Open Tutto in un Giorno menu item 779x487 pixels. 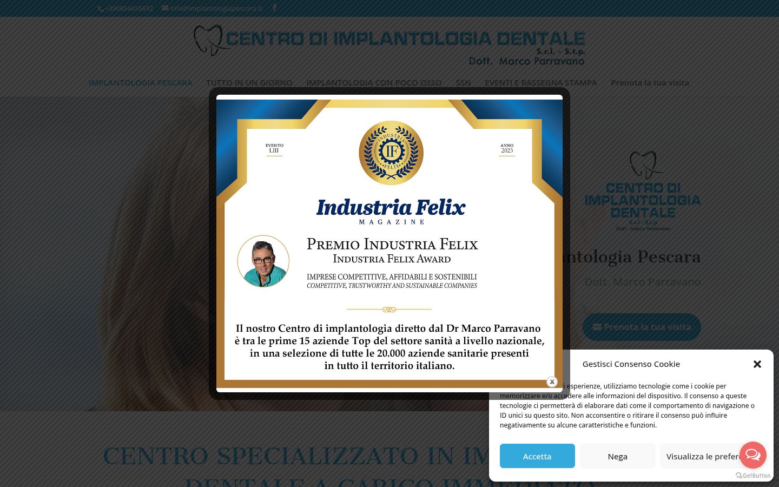tap(249, 83)
